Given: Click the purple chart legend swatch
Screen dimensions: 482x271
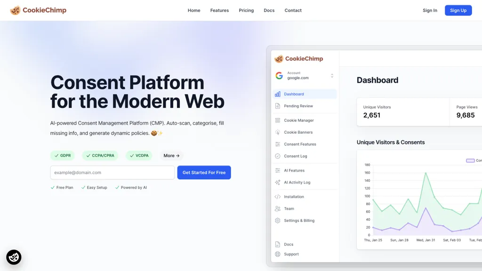Looking at the screenshot, I should (x=470, y=161).
